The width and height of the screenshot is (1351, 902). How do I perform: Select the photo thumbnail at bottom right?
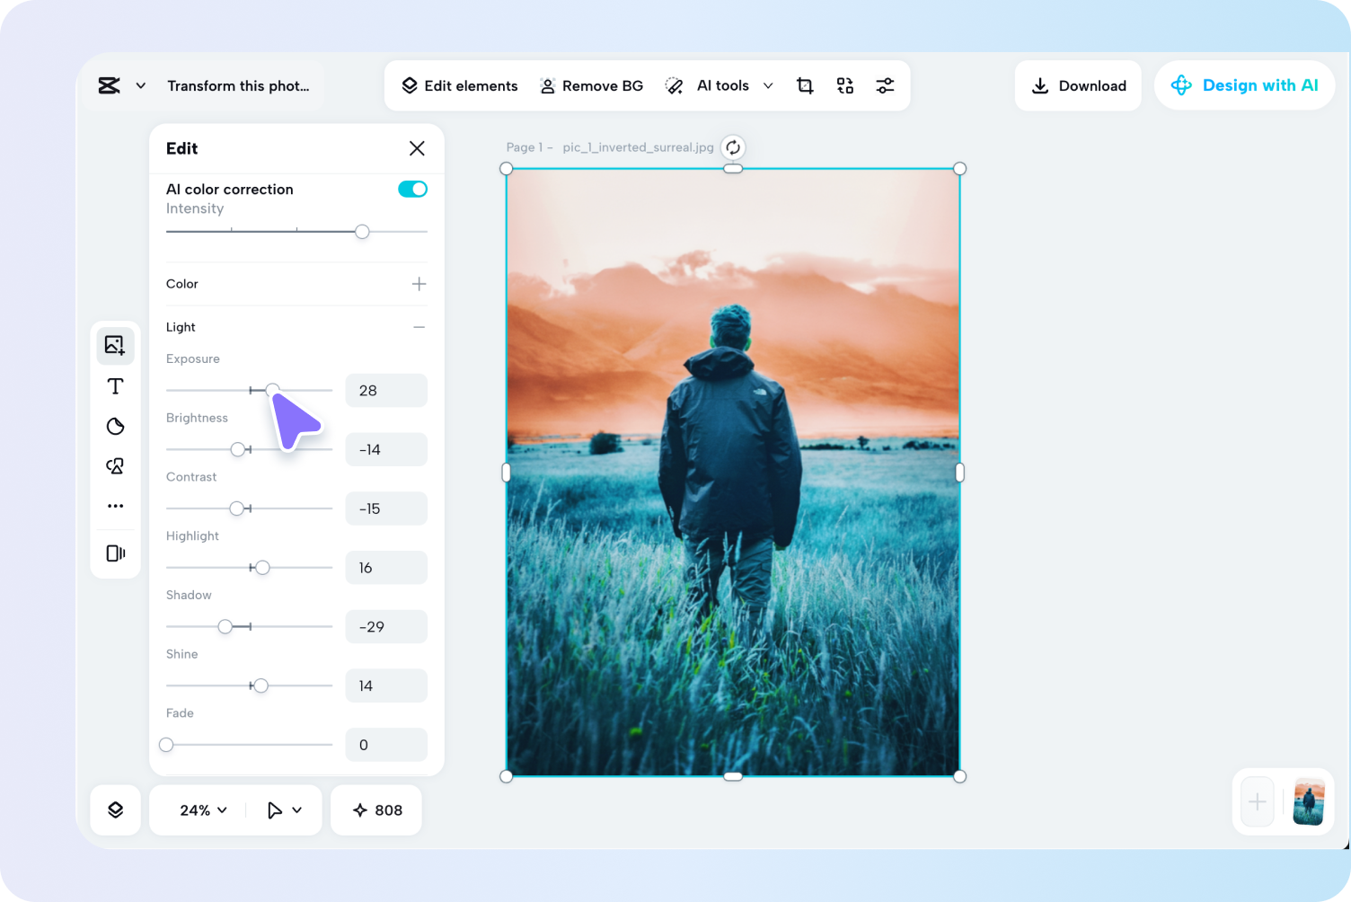[x=1308, y=801]
